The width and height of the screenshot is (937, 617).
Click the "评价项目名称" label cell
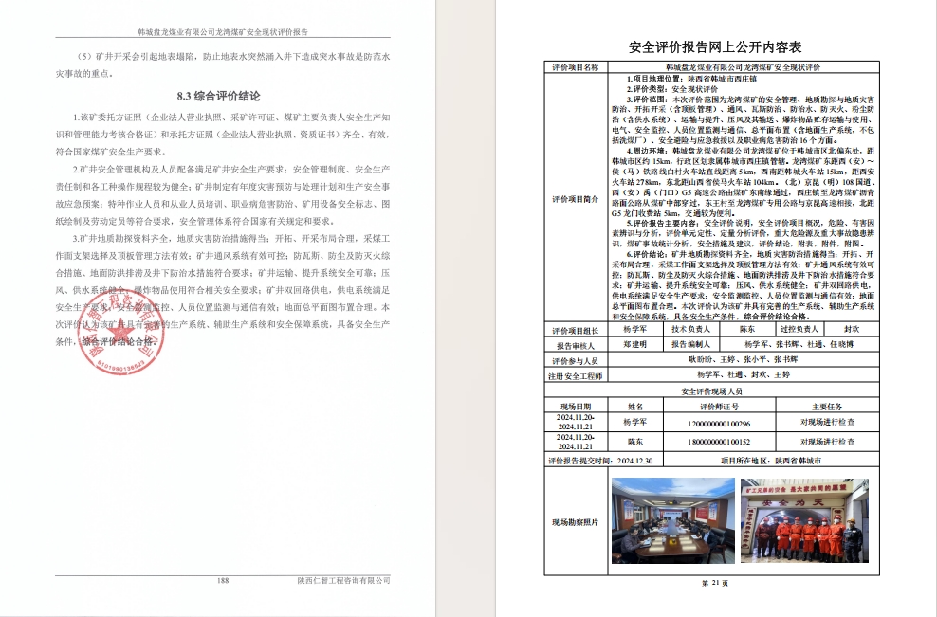(576, 67)
